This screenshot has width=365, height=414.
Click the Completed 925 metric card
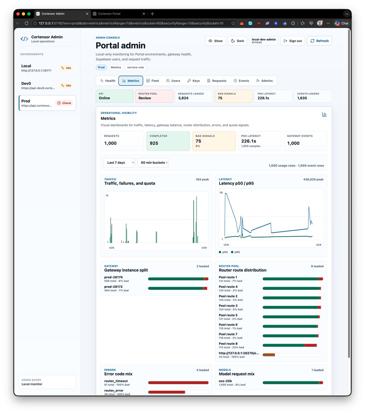pos(168,141)
